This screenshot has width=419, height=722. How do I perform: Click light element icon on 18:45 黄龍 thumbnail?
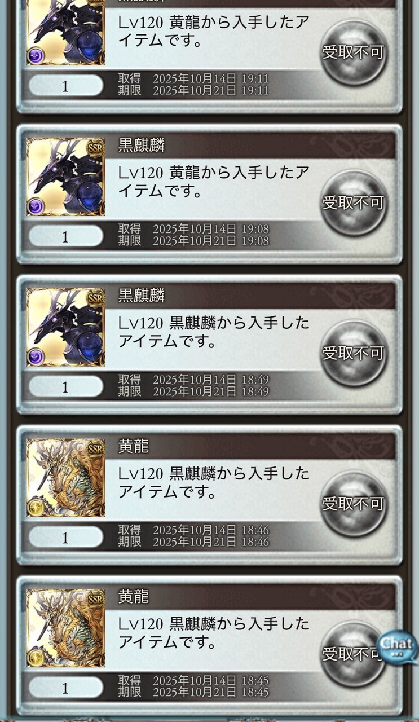pyautogui.click(x=36, y=658)
